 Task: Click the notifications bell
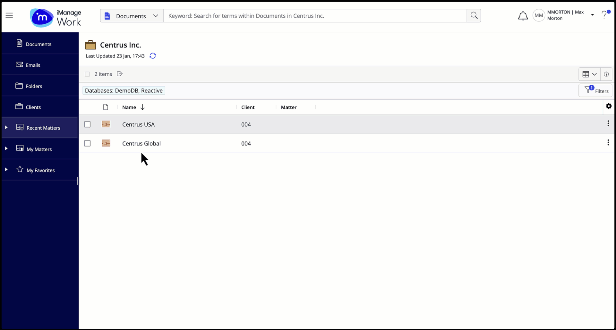[x=523, y=15]
